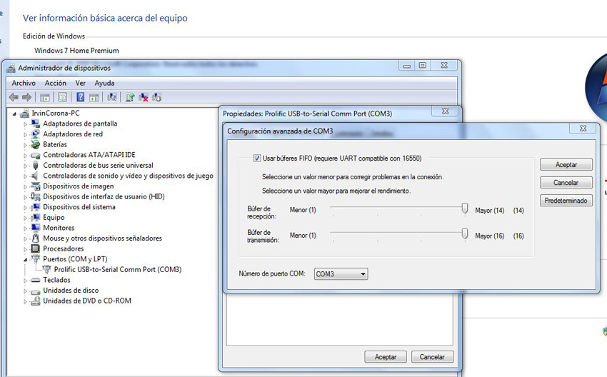Click Cancelar in the Propiedades dialog
Viewport: 607px width, 377px height.
432,357
